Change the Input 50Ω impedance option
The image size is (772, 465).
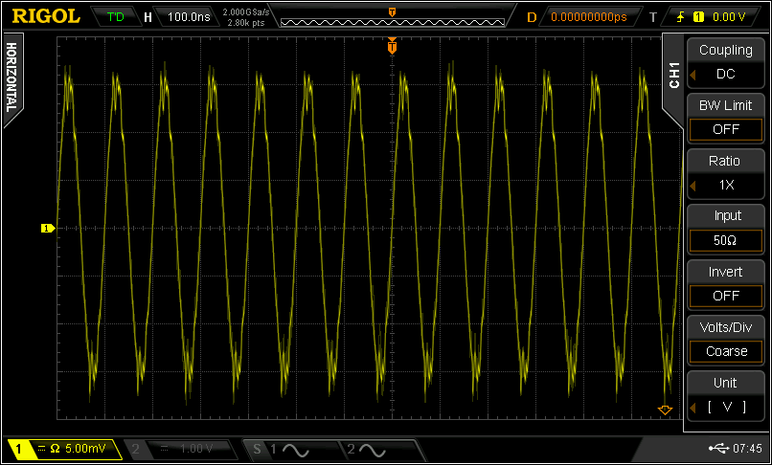coord(725,240)
